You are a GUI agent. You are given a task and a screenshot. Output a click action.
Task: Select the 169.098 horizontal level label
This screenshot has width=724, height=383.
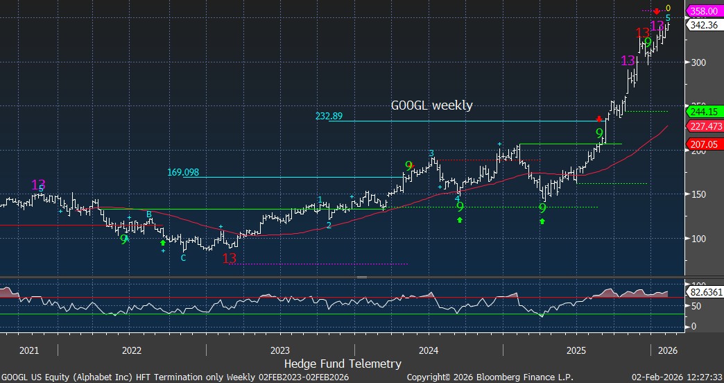tap(183, 172)
